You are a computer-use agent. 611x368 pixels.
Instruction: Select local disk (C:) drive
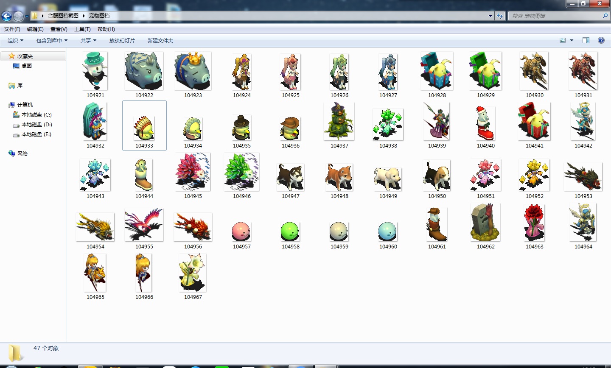(x=36, y=115)
